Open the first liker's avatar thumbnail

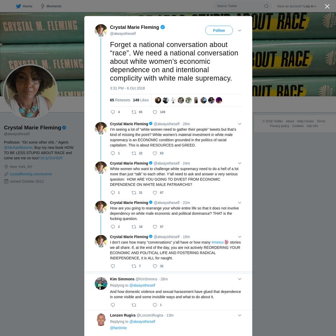coord(158,100)
